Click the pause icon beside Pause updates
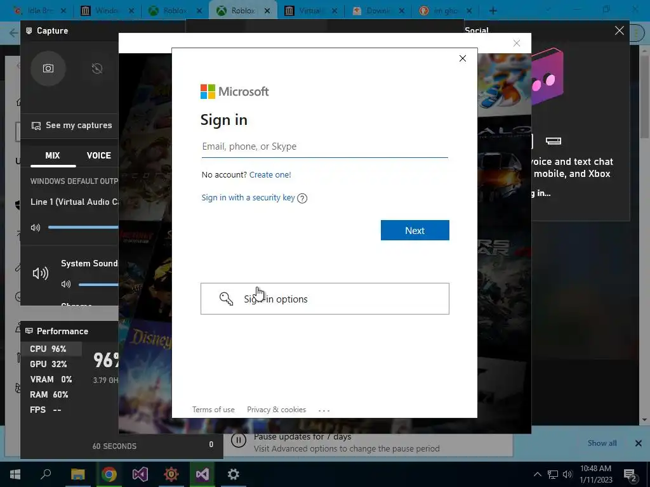 pyautogui.click(x=239, y=440)
